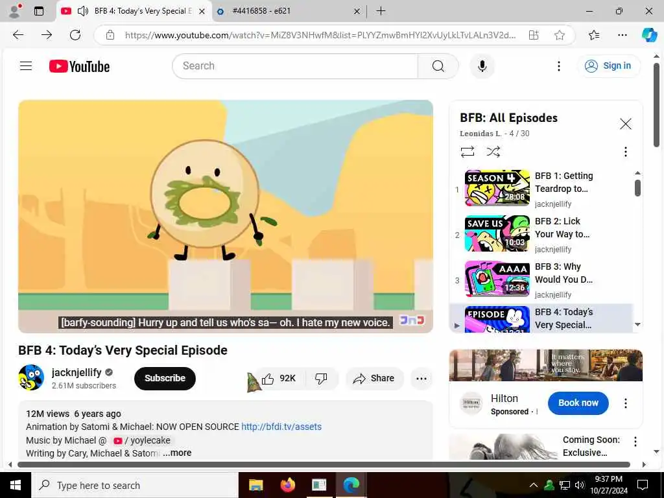The width and height of the screenshot is (664, 498).
Task: Play BFB 3: Why Would You D… video
Action: (x=541, y=279)
